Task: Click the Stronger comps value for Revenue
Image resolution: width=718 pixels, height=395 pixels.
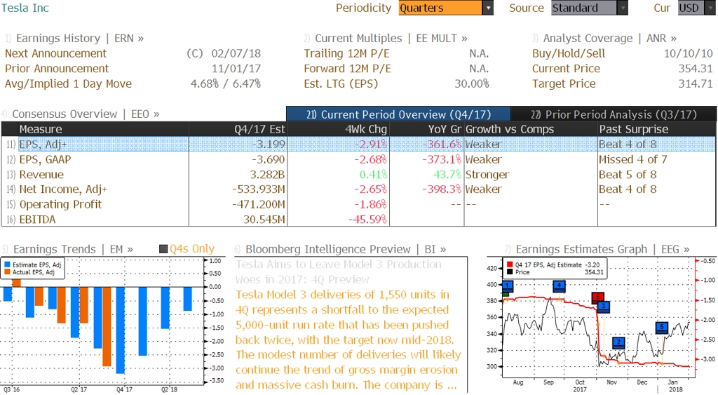Action: (487, 174)
